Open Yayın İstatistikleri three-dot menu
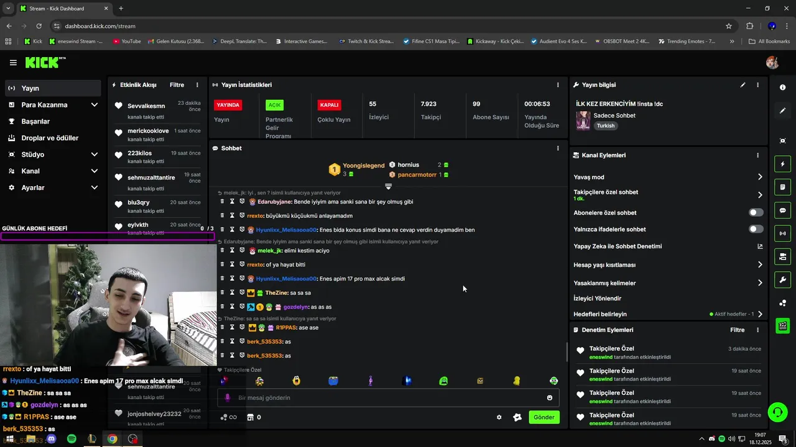The image size is (796, 447). click(x=558, y=85)
